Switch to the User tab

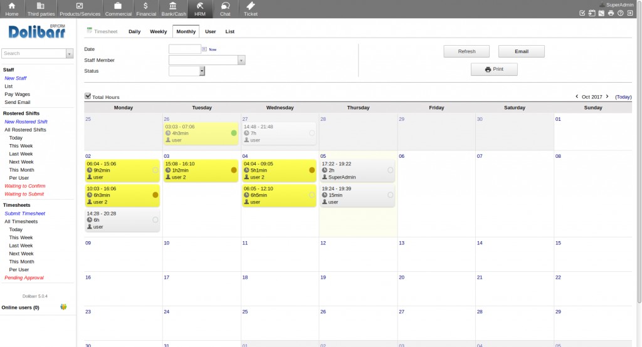(211, 31)
